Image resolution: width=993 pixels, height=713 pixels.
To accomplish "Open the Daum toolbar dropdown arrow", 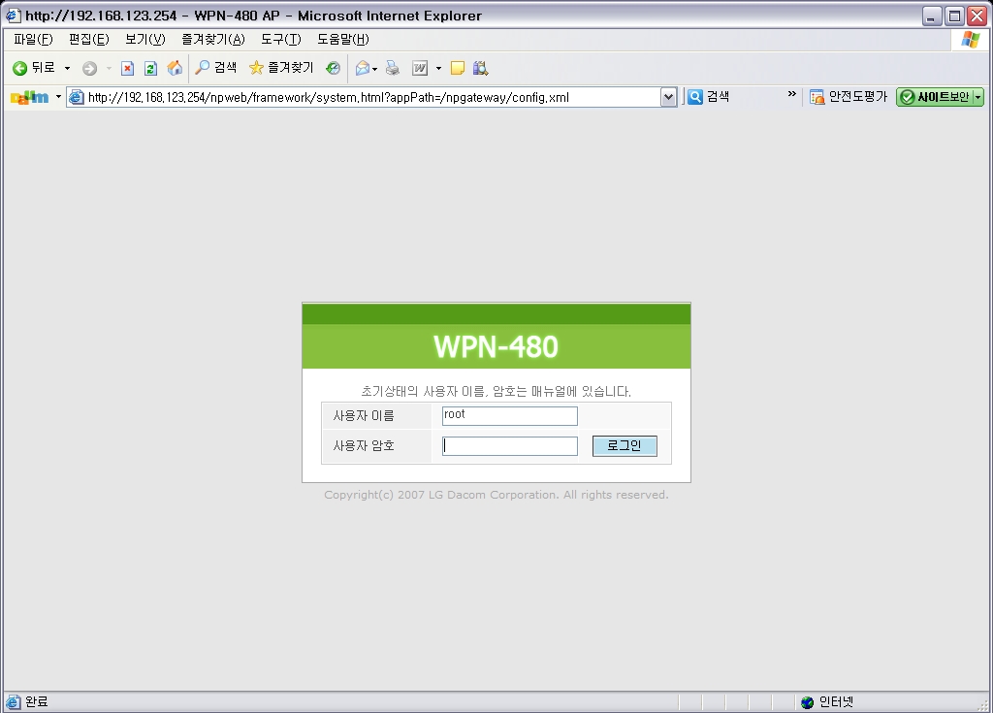I will [x=58, y=97].
